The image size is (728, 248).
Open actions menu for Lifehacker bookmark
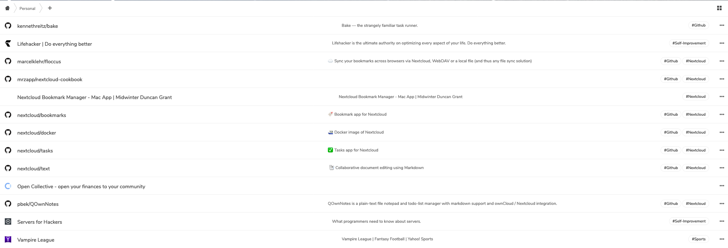tap(722, 43)
